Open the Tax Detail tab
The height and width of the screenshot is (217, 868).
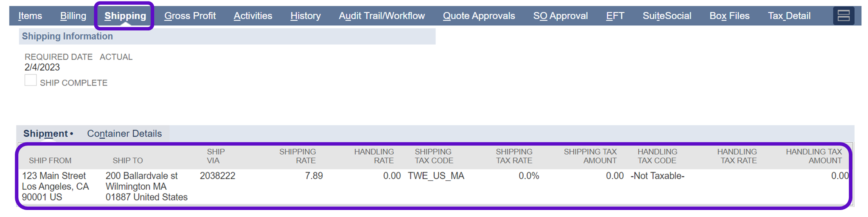pos(789,16)
